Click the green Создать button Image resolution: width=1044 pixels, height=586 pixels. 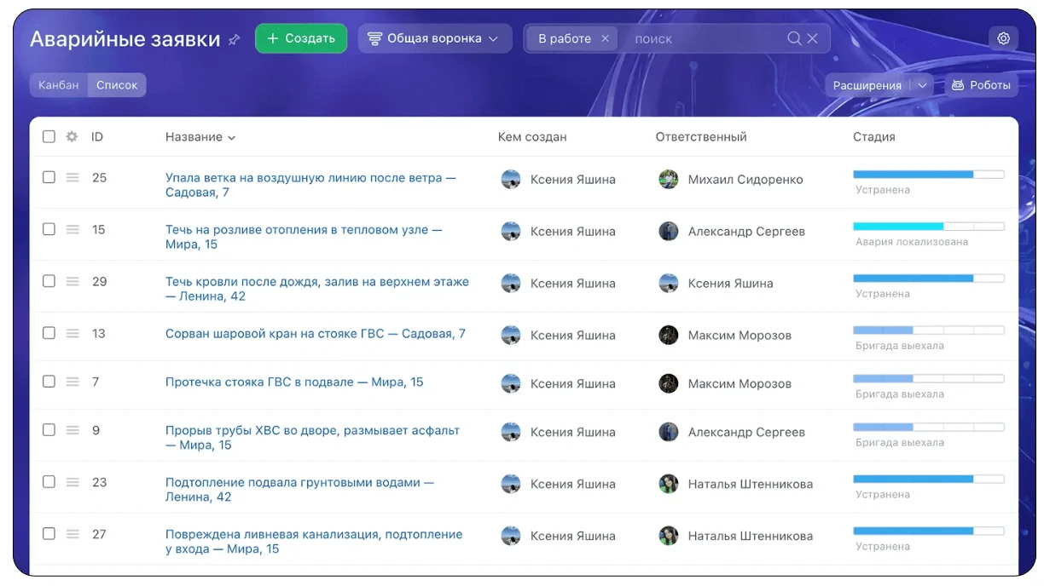coord(301,38)
